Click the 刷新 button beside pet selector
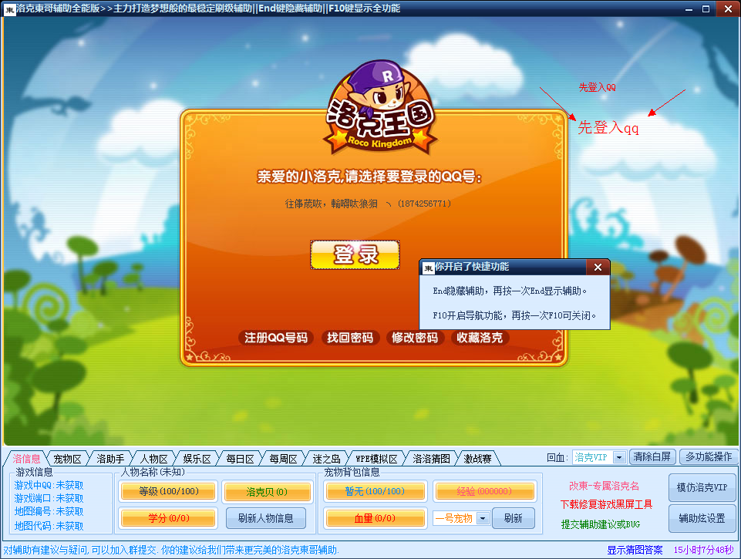 (x=514, y=518)
